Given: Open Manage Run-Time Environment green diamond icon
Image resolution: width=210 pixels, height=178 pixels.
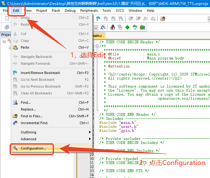Looking at the screenshot, I should click(127, 27).
